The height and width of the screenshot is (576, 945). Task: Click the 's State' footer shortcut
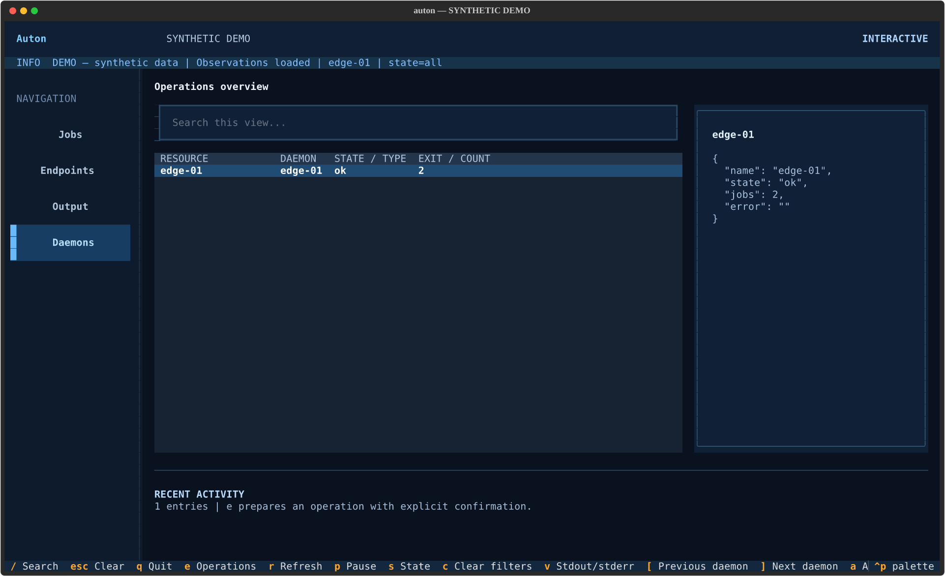410,566
